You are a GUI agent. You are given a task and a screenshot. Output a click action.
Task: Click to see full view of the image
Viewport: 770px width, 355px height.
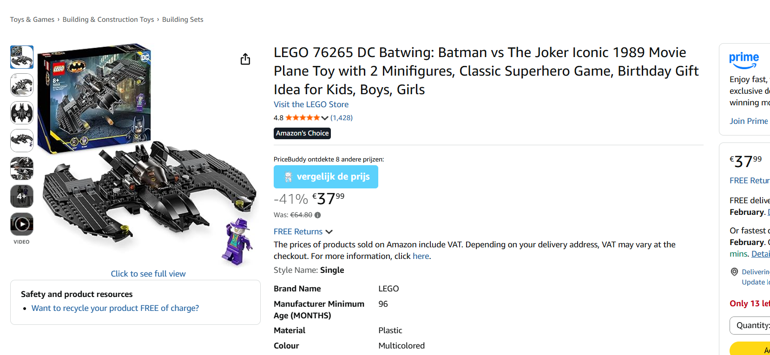click(x=148, y=273)
